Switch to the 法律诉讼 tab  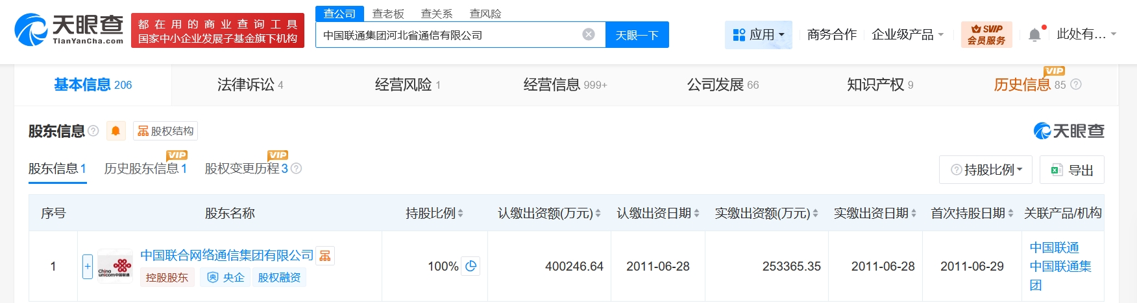(250, 85)
